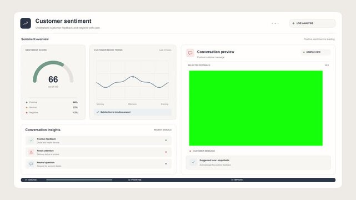
Task: Open the Needs attention insight row
Action: [x=98, y=152]
